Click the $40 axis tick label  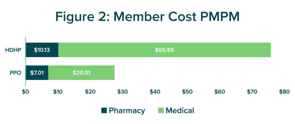click(x=155, y=92)
